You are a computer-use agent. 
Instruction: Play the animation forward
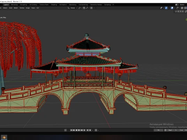click(79, 130)
